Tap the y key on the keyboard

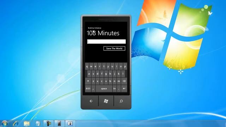tap(108, 67)
